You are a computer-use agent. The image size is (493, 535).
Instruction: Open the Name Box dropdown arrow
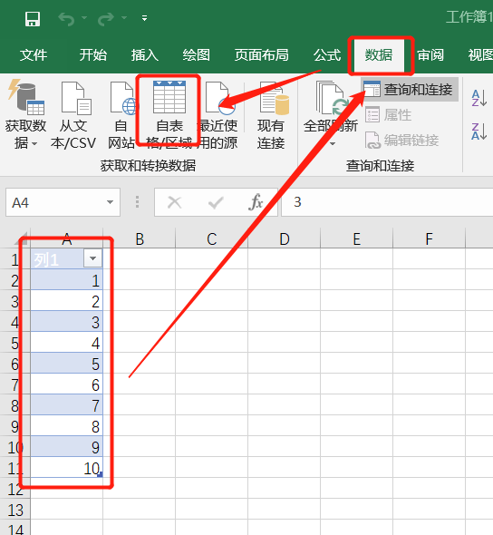pos(110,202)
